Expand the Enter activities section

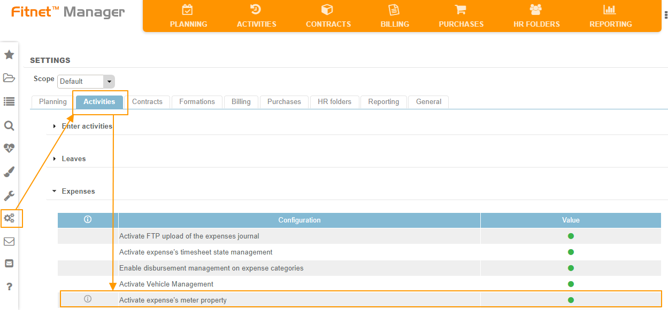tap(87, 126)
